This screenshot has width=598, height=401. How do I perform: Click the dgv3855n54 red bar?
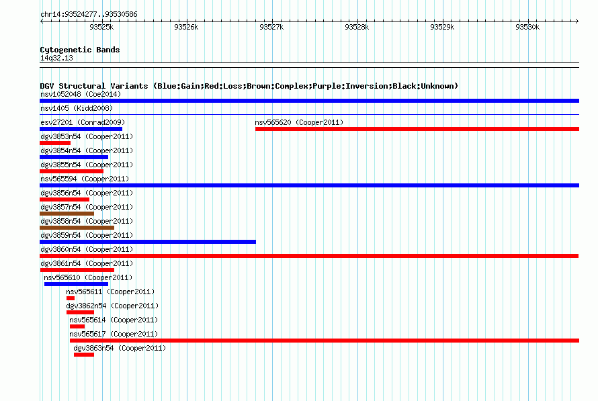coord(72,171)
